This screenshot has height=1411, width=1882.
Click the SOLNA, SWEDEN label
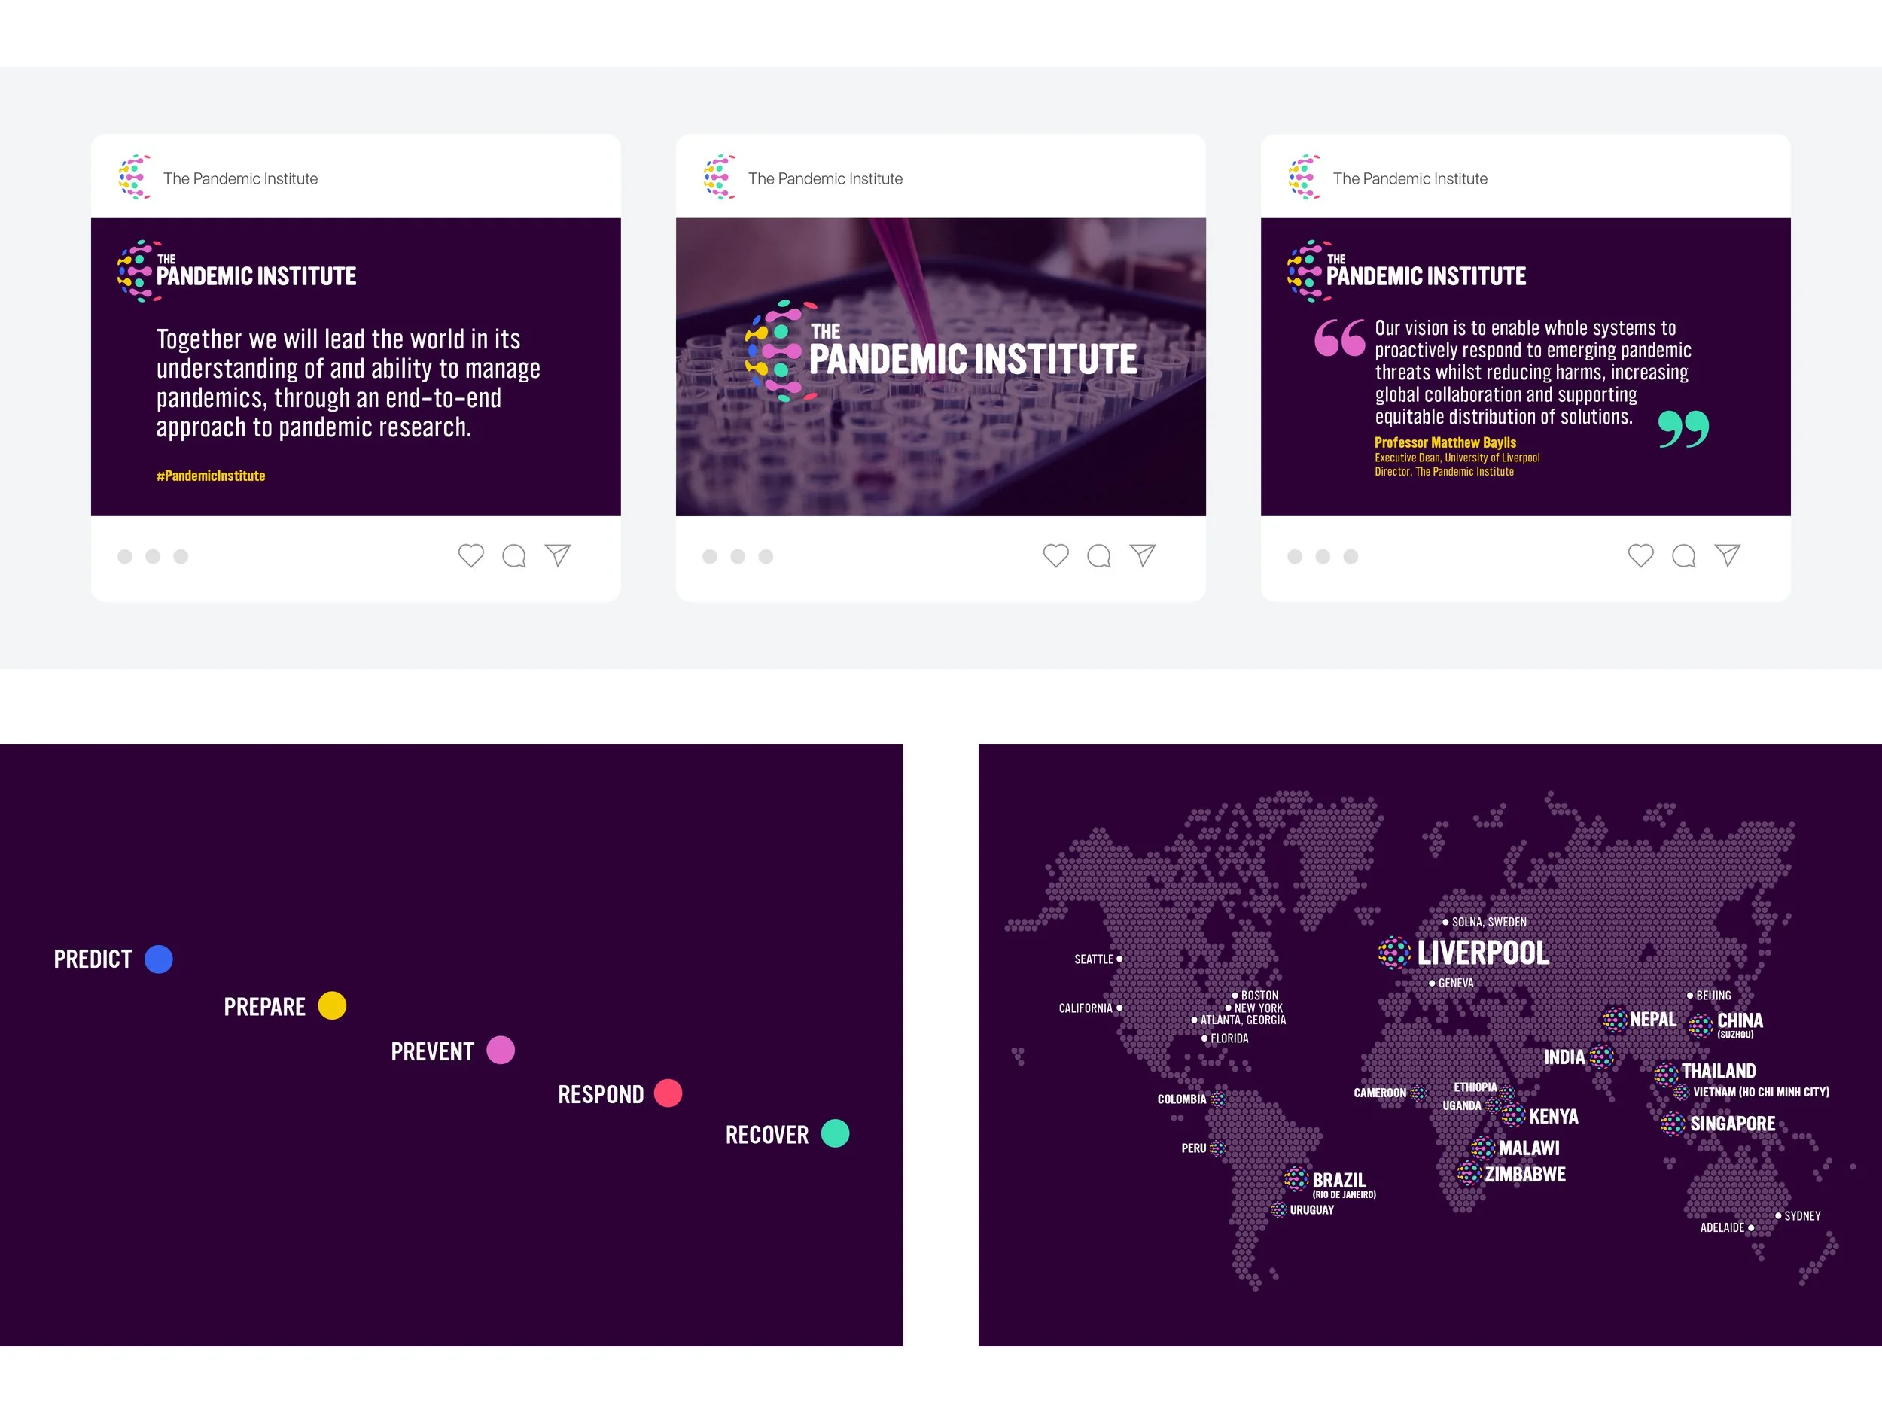pos(1489,922)
